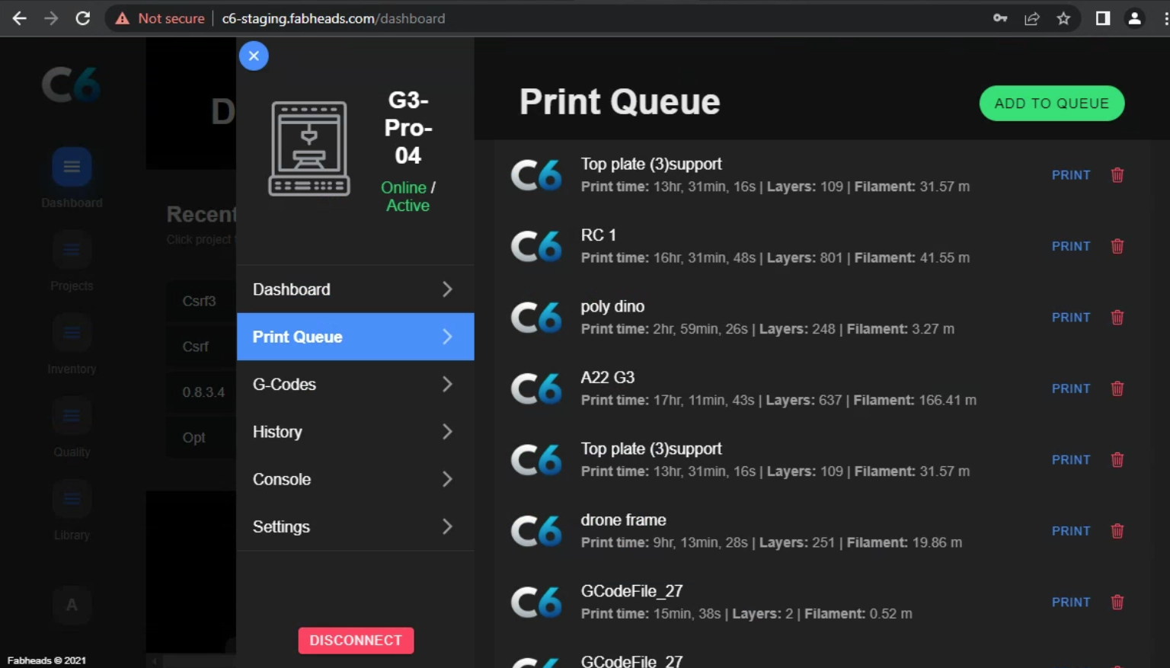Screen dimensions: 1170x668
Task: Open Settings via its chevron
Action: [x=447, y=527]
